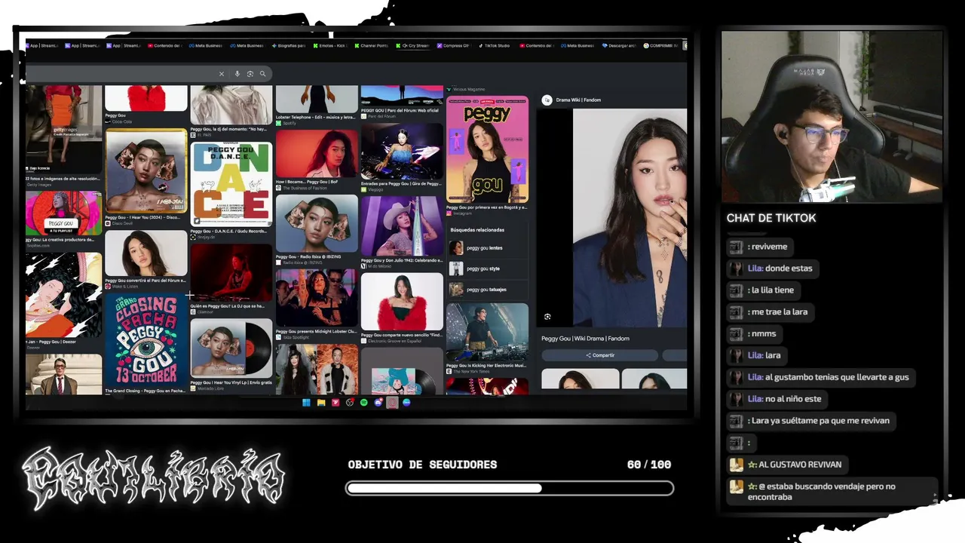The image size is (965, 543).
Task: Open the Grand Closing Pacha poster image
Action: click(146, 339)
